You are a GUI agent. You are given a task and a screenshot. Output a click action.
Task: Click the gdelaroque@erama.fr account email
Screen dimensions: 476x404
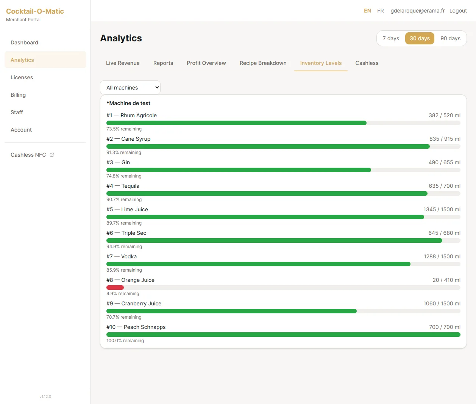[x=418, y=11]
